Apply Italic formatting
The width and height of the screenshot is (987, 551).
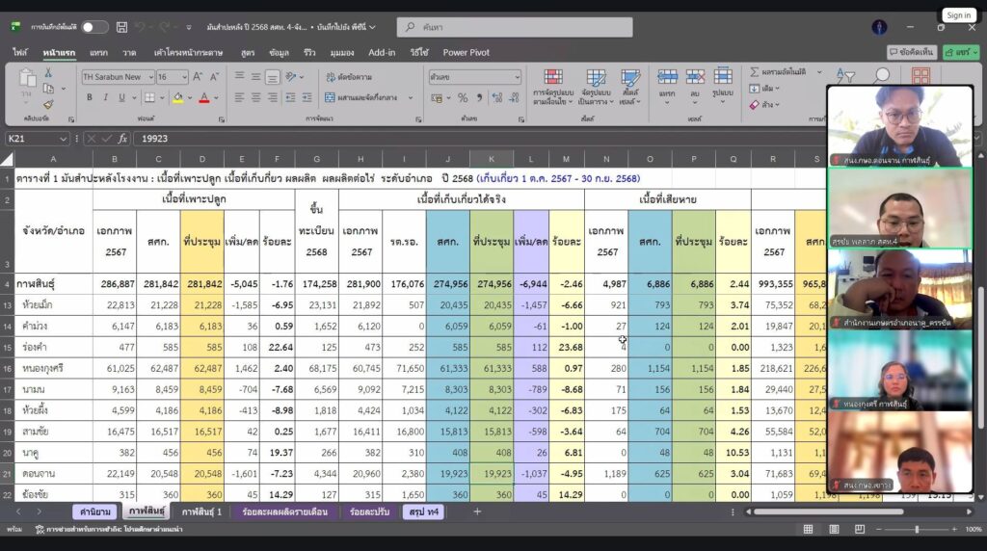pyautogui.click(x=104, y=97)
